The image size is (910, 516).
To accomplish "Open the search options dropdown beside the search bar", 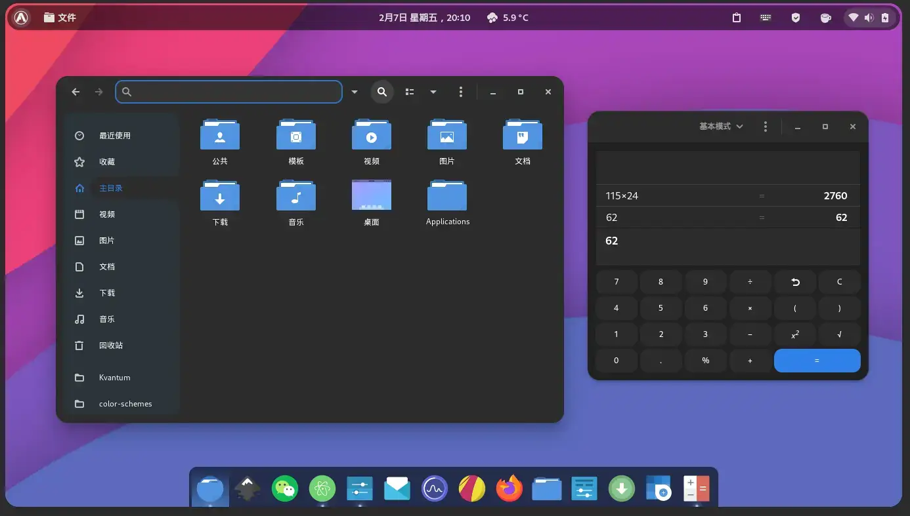I will click(355, 92).
